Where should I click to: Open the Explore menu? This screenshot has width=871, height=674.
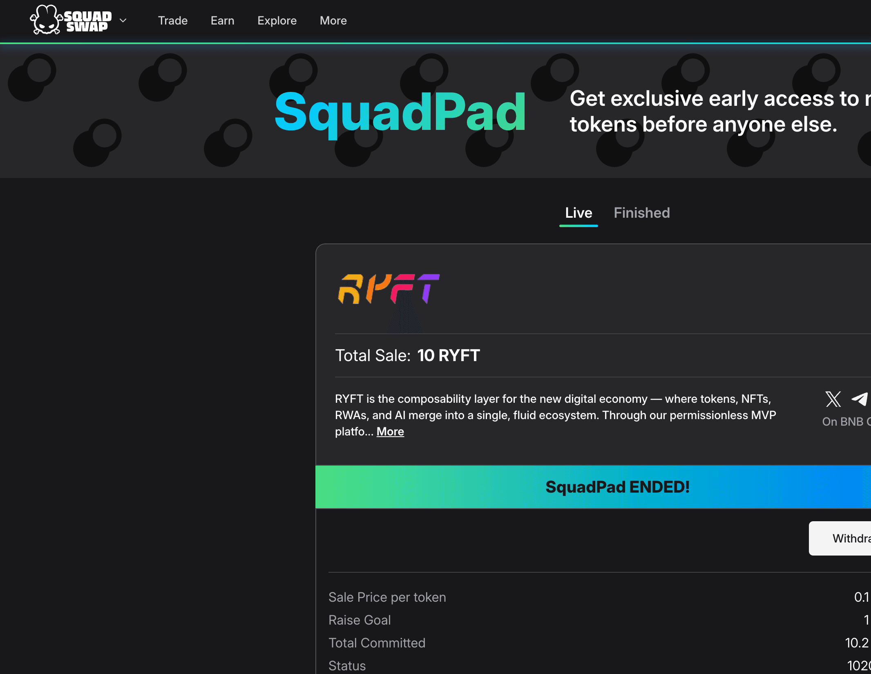pos(277,20)
